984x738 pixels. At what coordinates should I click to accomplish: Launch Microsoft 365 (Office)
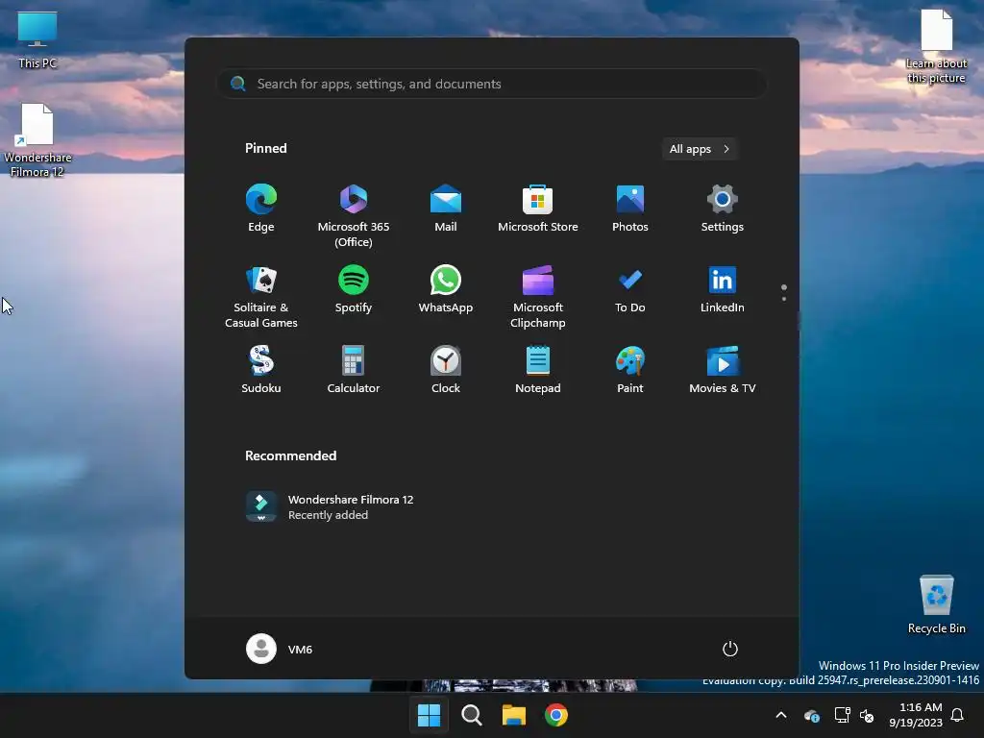354,216
